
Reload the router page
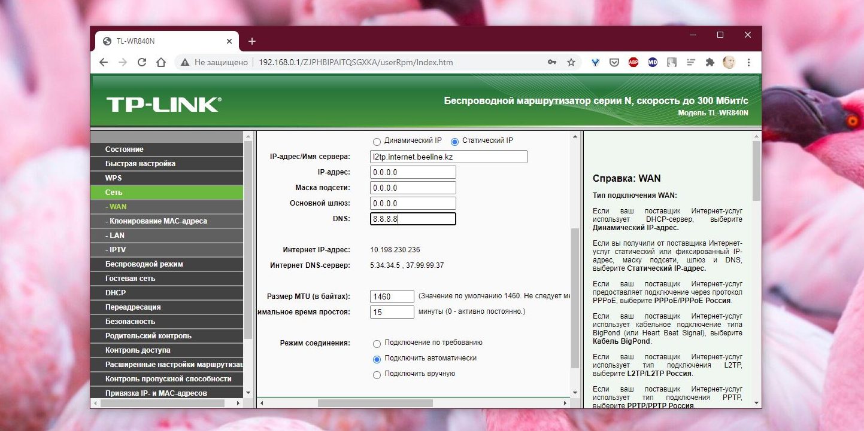pyautogui.click(x=142, y=62)
